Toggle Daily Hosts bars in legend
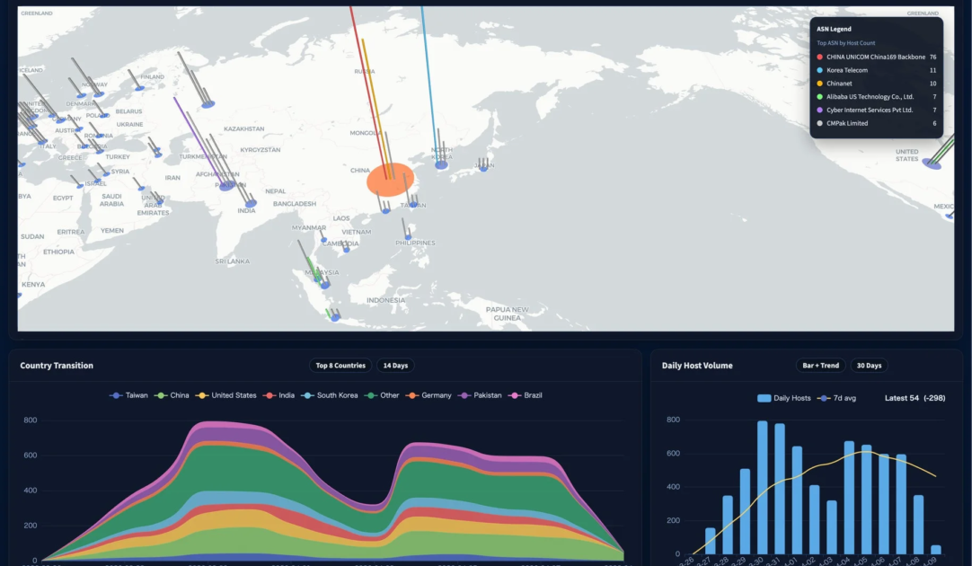This screenshot has width=972, height=566. 783,398
